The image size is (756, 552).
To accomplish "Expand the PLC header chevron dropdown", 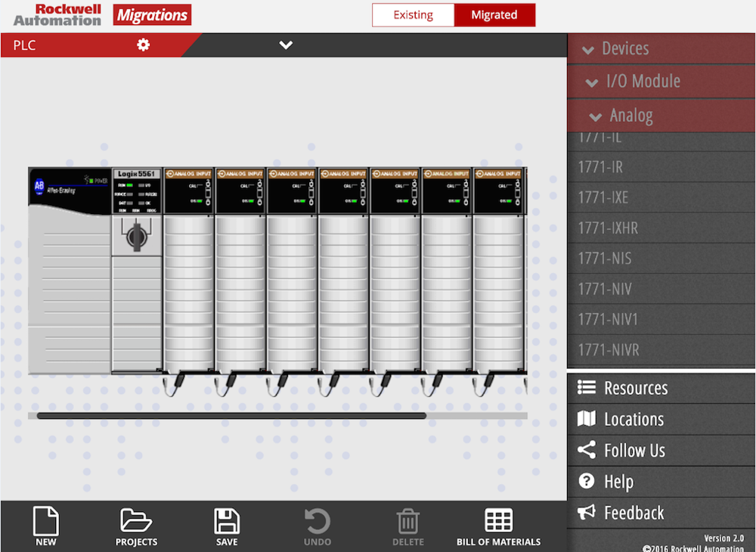I will tap(286, 45).
